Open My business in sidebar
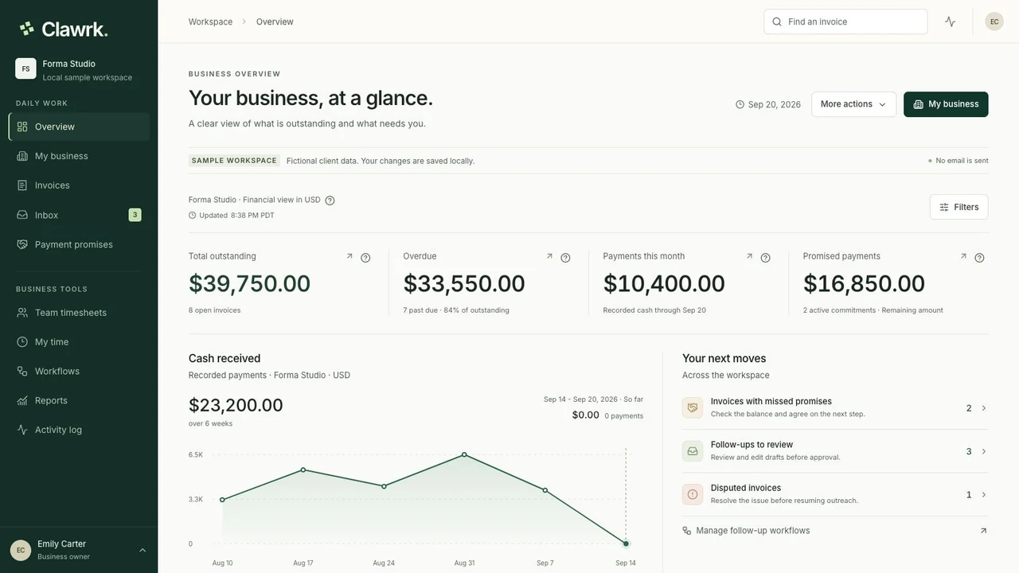Image resolution: width=1019 pixels, height=573 pixels. 79,156
